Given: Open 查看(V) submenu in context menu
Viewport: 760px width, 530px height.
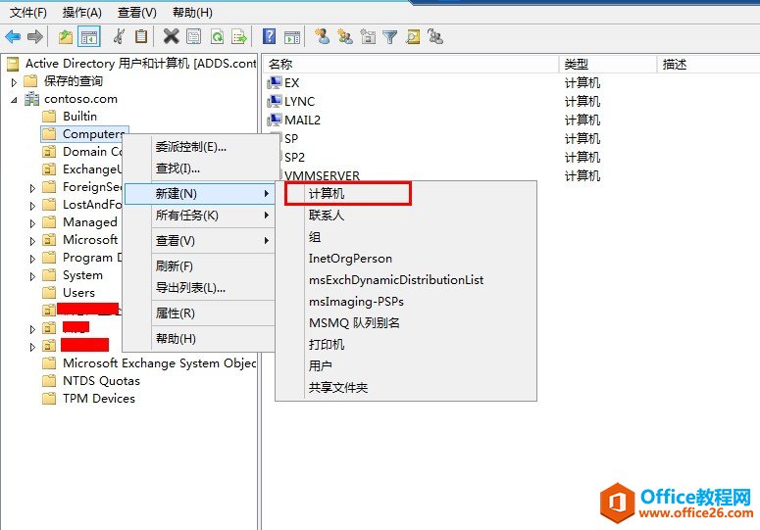Looking at the screenshot, I should coord(200,241).
